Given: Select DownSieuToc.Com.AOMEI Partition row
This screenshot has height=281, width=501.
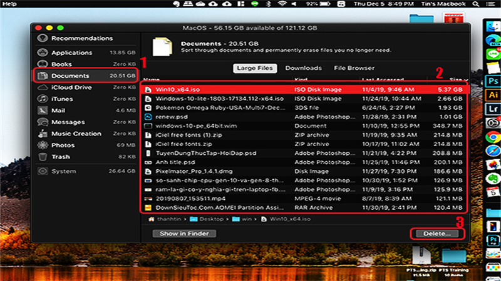Looking at the screenshot, I should (x=304, y=208).
